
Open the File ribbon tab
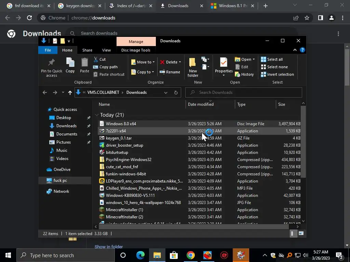pos(48,50)
